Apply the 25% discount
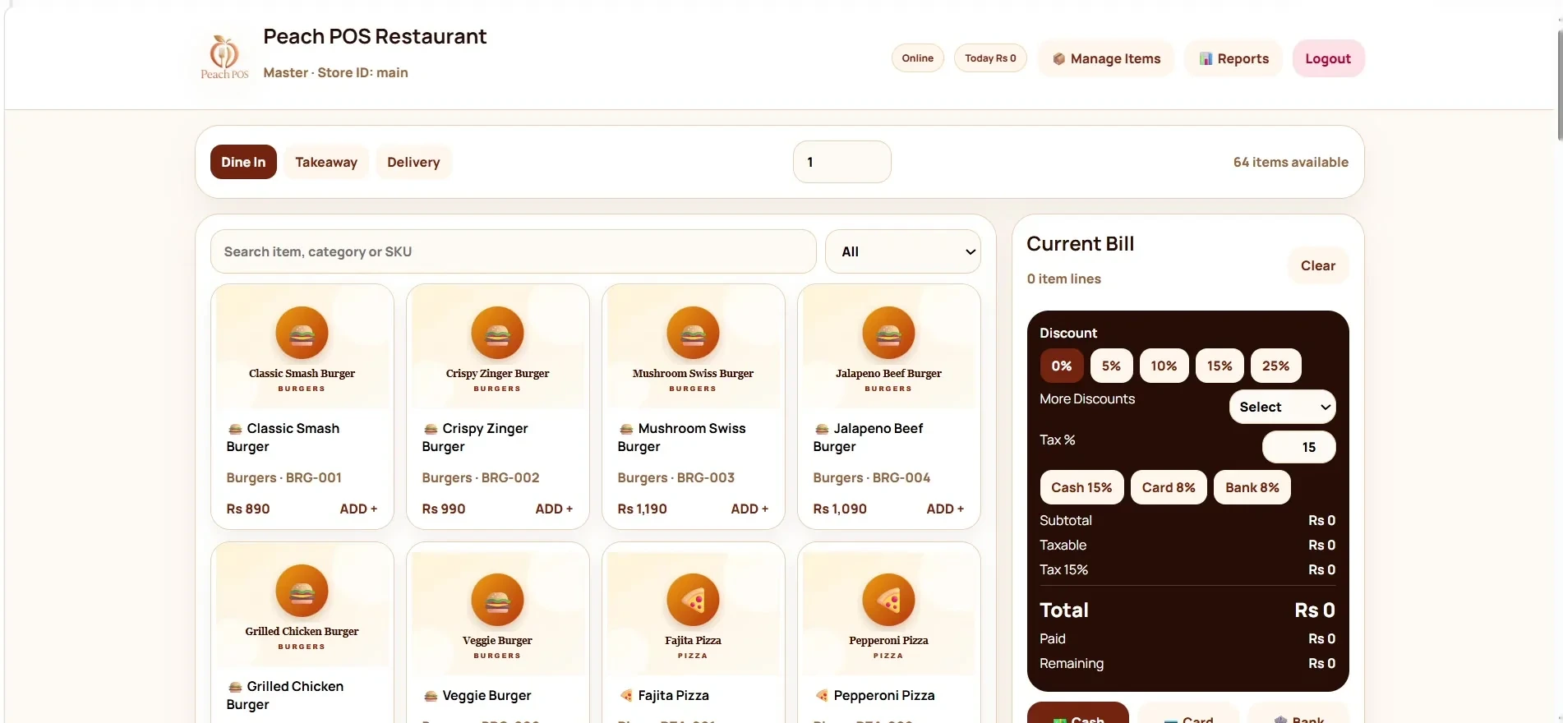 tap(1275, 366)
